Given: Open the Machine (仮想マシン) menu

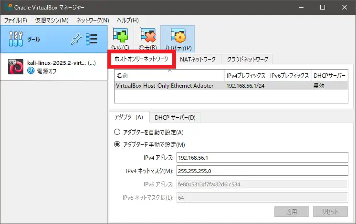Looking at the screenshot, I should pos(52,20).
